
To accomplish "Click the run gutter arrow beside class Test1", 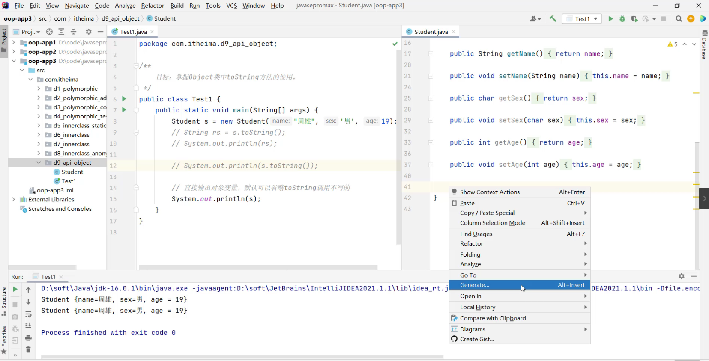I will coord(124,99).
